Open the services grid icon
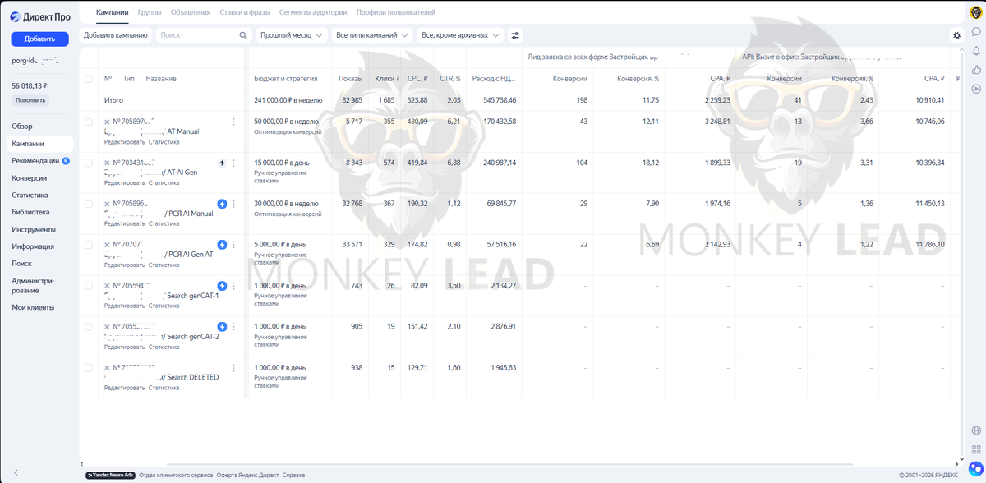Image resolution: width=986 pixels, height=483 pixels. point(976,449)
